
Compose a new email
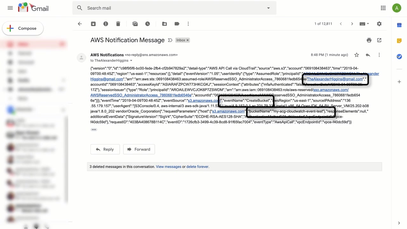coord(23,28)
